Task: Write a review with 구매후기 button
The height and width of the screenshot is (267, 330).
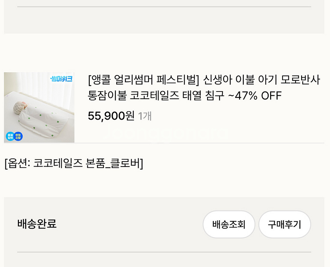Action: (284, 225)
